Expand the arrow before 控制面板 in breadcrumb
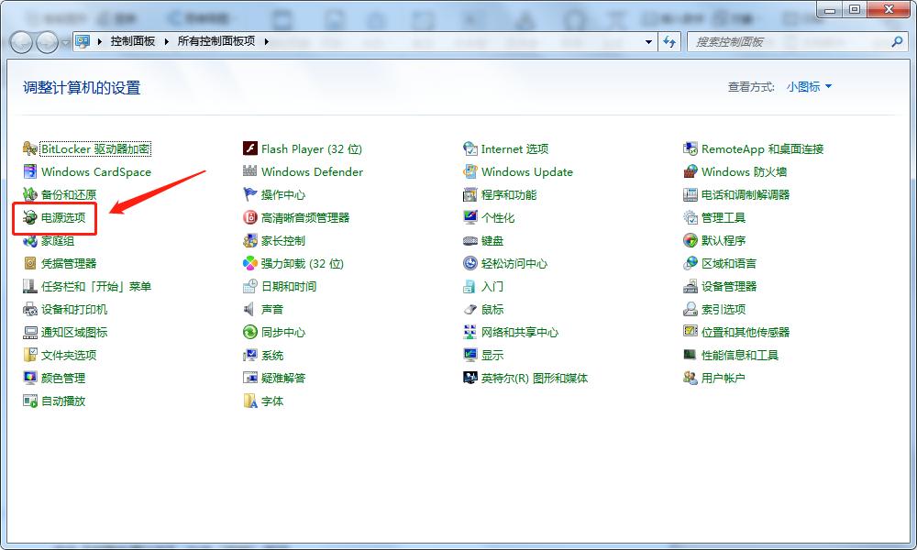 pyautogui.click(x=99, y=41)
